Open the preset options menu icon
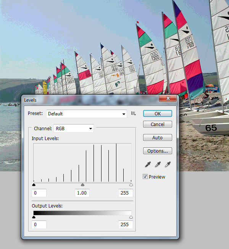The image size is (229, 249). point(134,113)
